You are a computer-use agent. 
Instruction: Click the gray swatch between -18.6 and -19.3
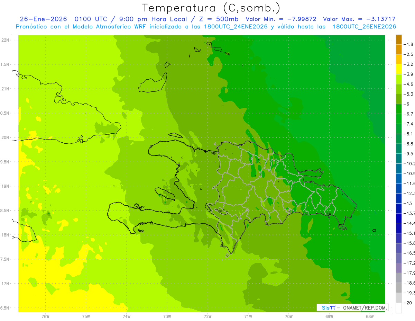(x=399, y=288)
